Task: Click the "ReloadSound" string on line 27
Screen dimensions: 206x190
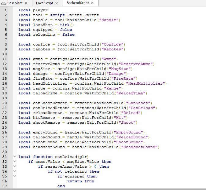Action: 132,137
